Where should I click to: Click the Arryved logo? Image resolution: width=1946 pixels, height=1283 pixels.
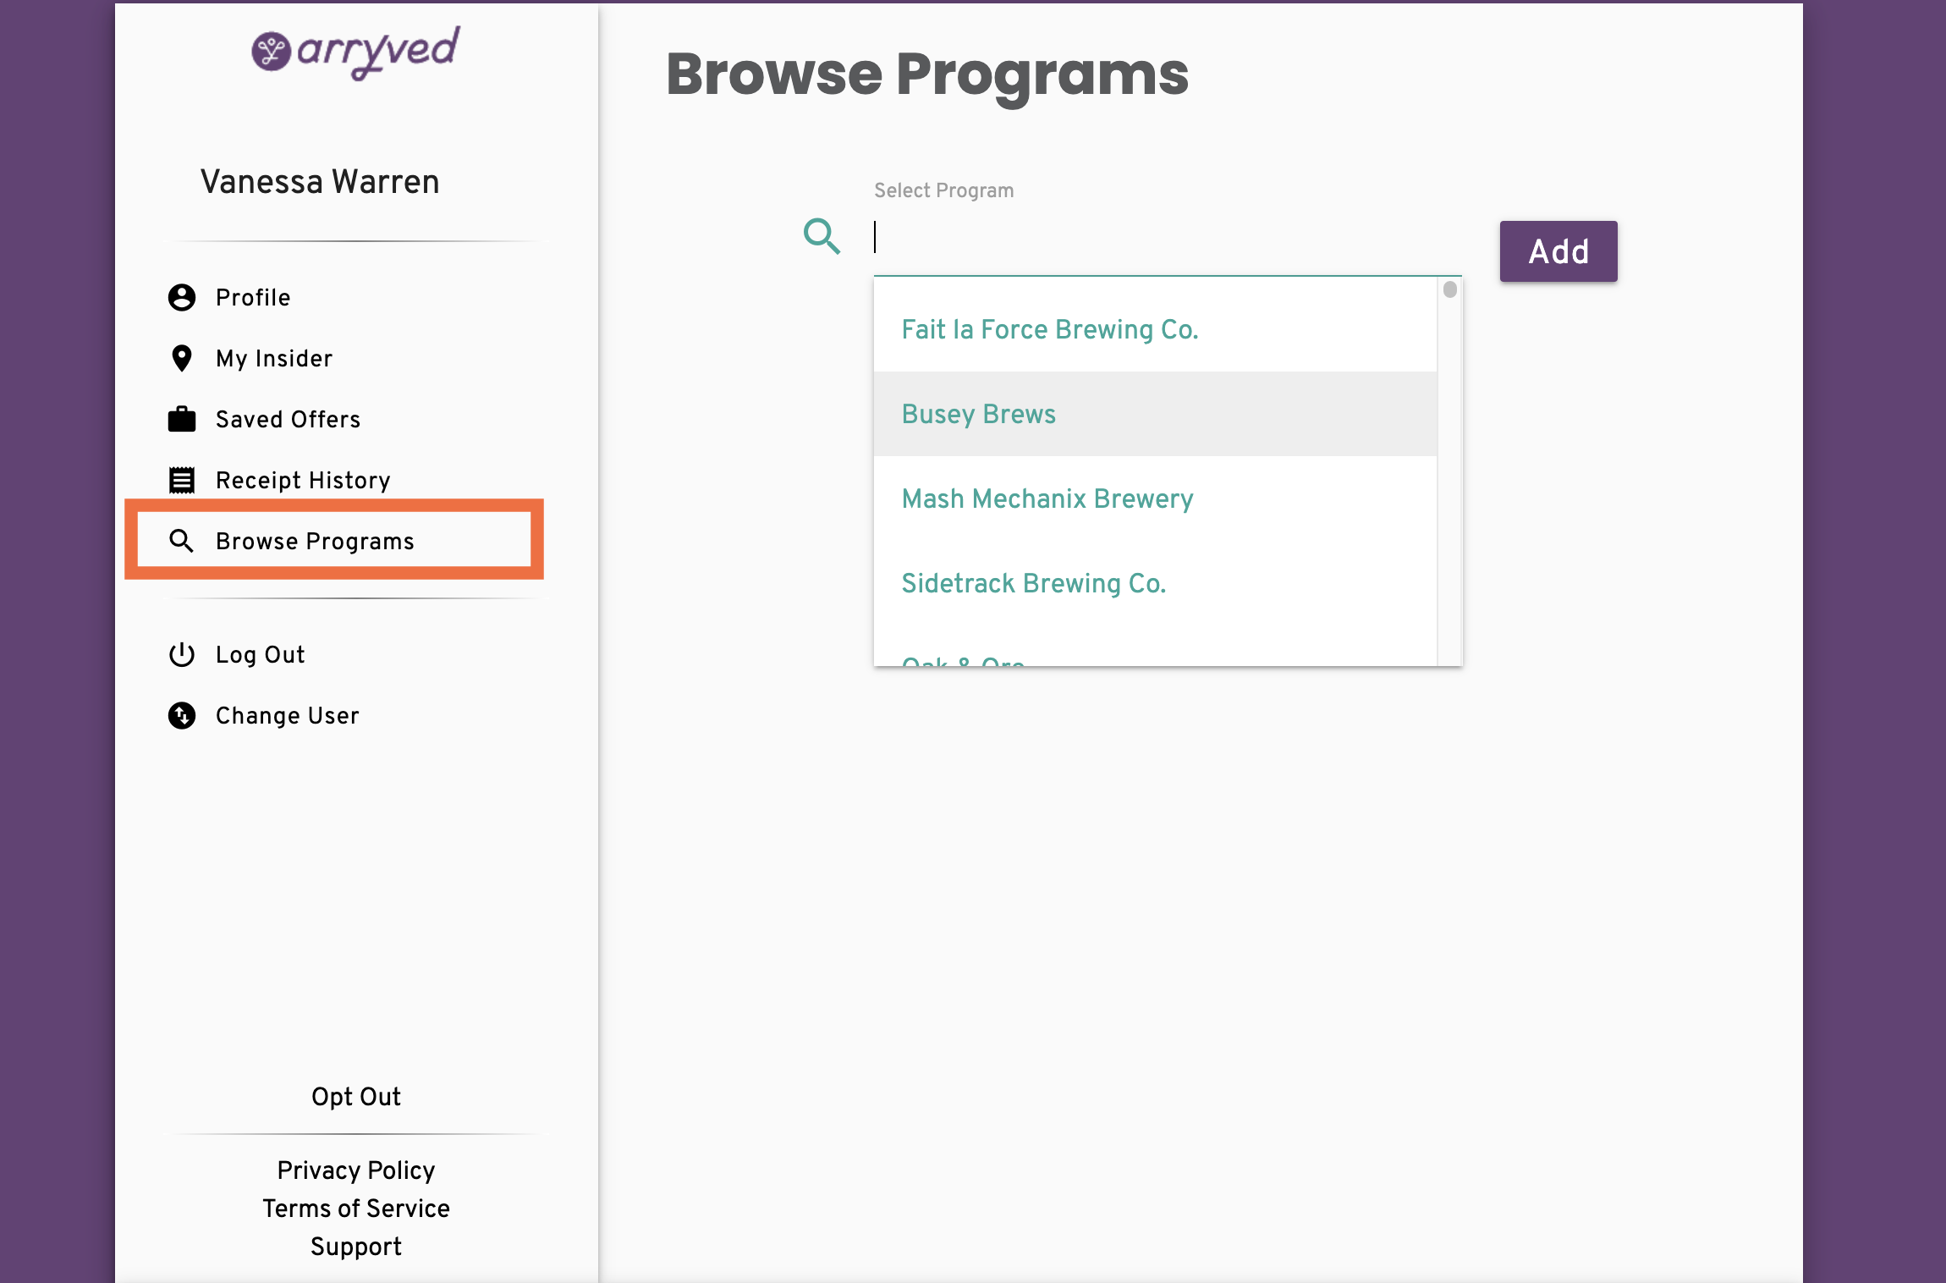click(355, 52)
